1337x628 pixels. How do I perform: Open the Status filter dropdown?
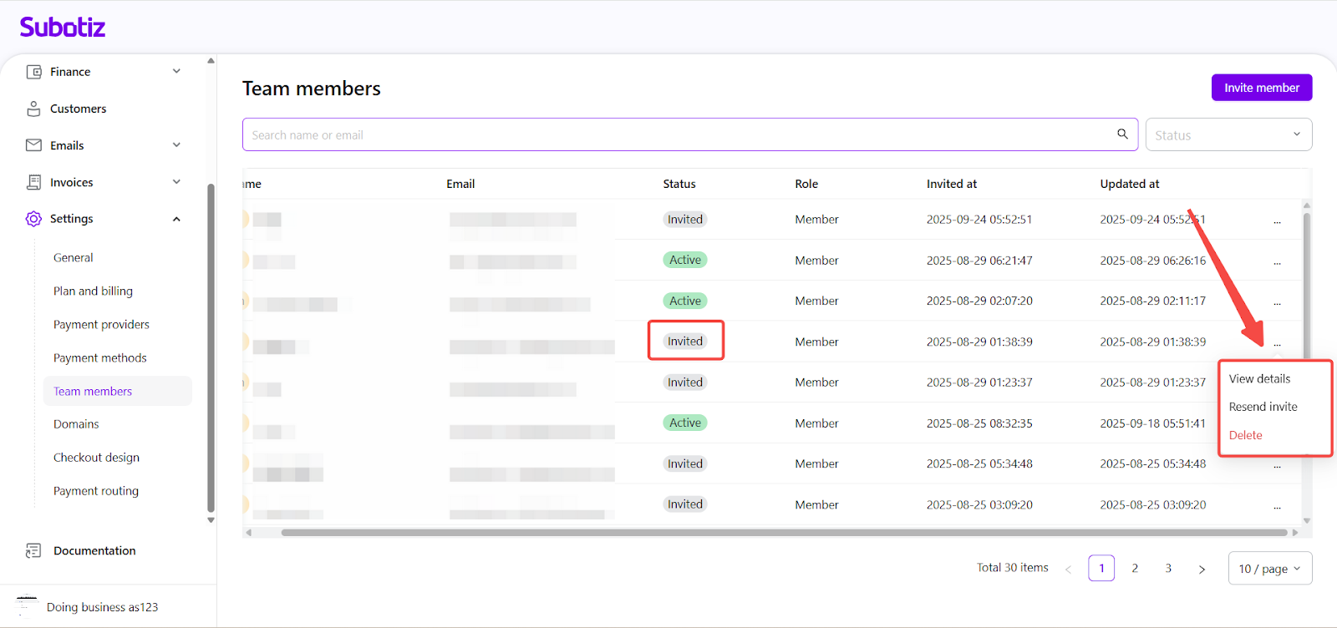point(1228,134)
